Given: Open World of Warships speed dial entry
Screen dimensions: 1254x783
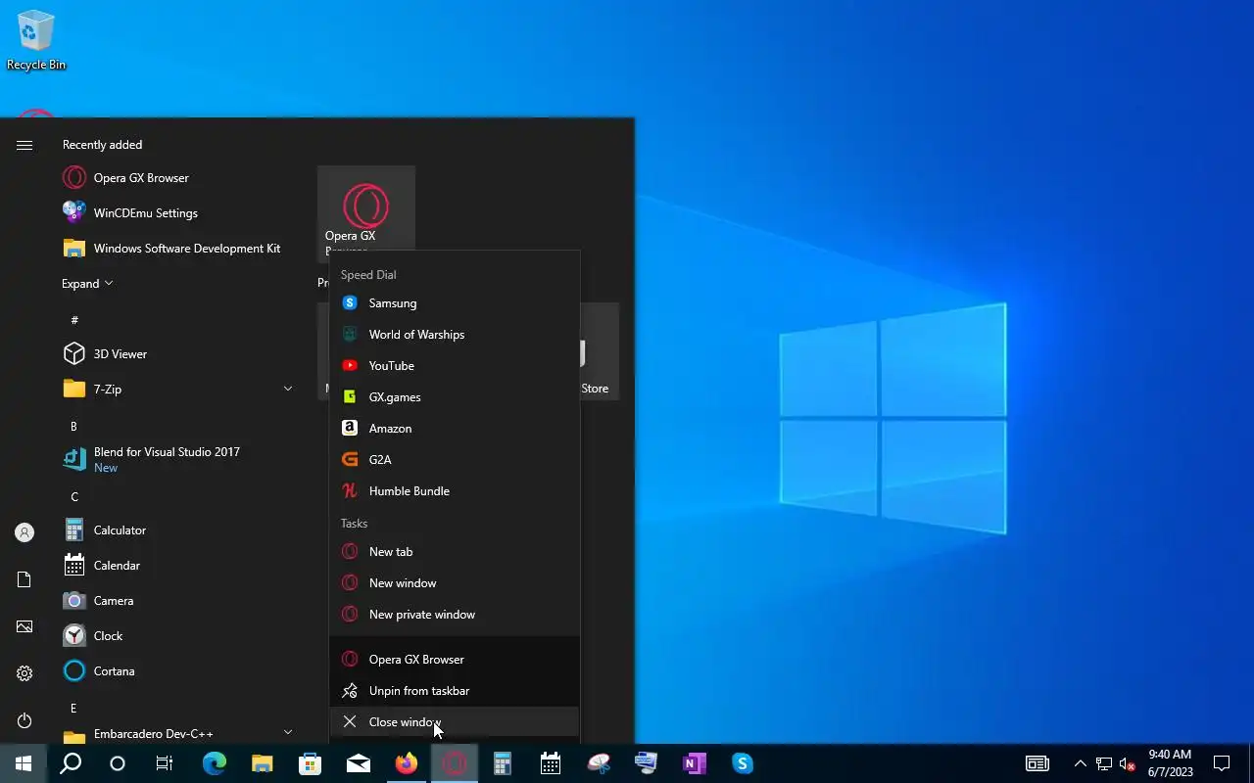Looking at the screenshot, I should click(x=455, y=335).
